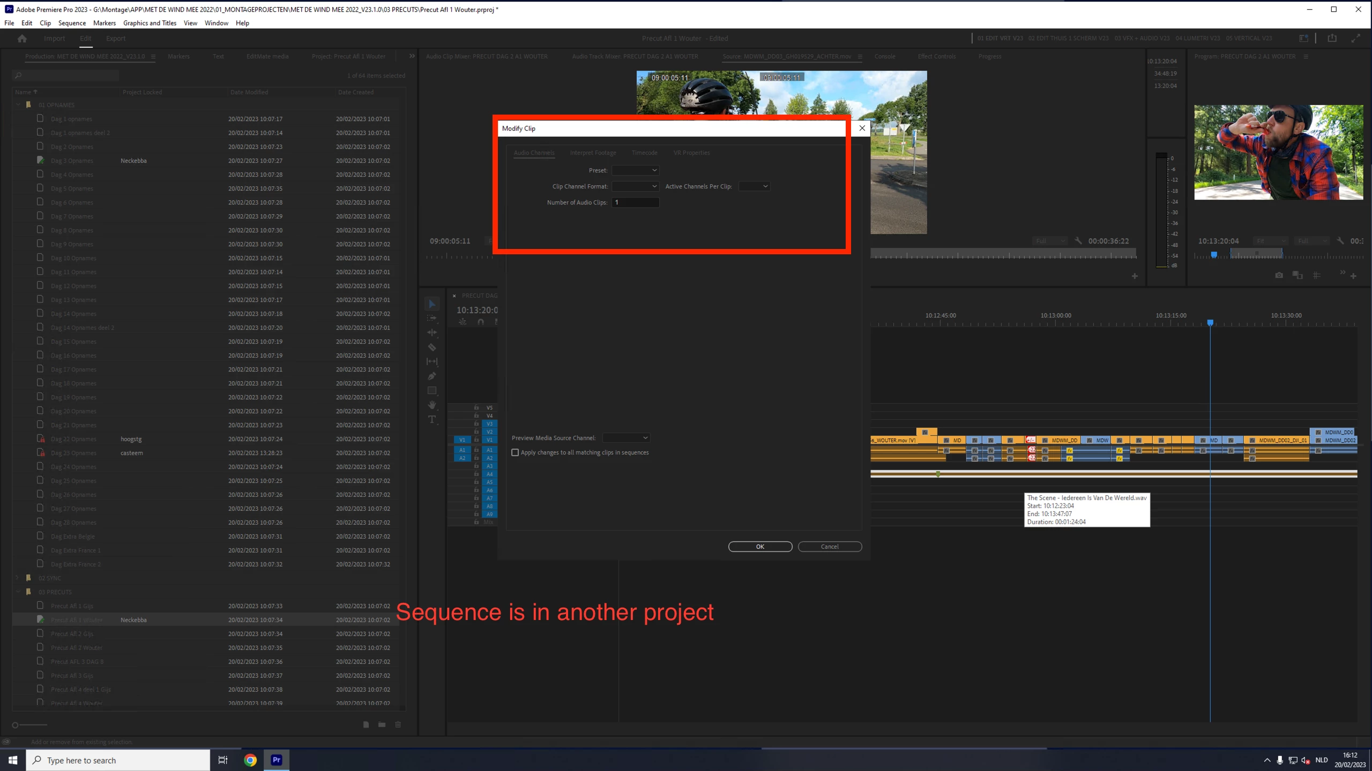Select the Ripple Edit tool
This screenshot has height=771, width=1372.
(x=432, y=332)
